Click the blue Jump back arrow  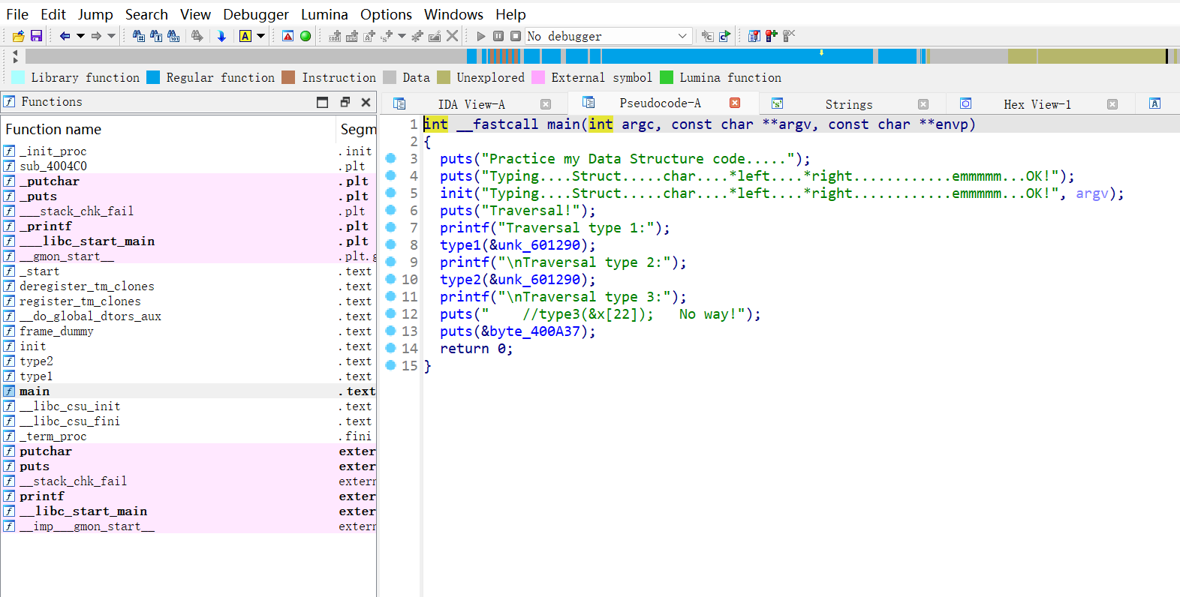click(65, 36)
